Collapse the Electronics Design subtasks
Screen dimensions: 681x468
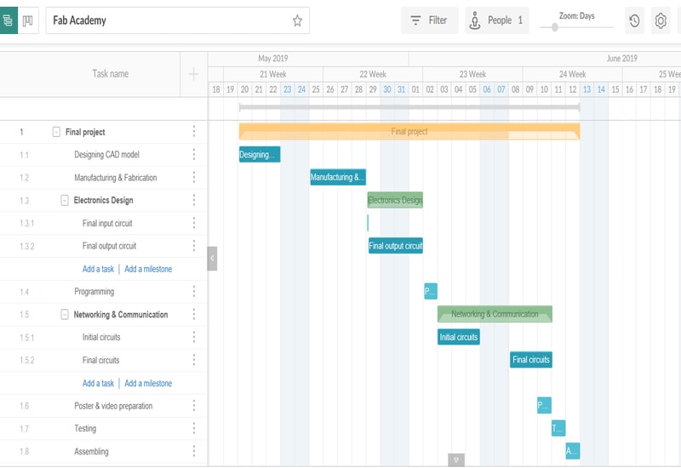[65, 201]
